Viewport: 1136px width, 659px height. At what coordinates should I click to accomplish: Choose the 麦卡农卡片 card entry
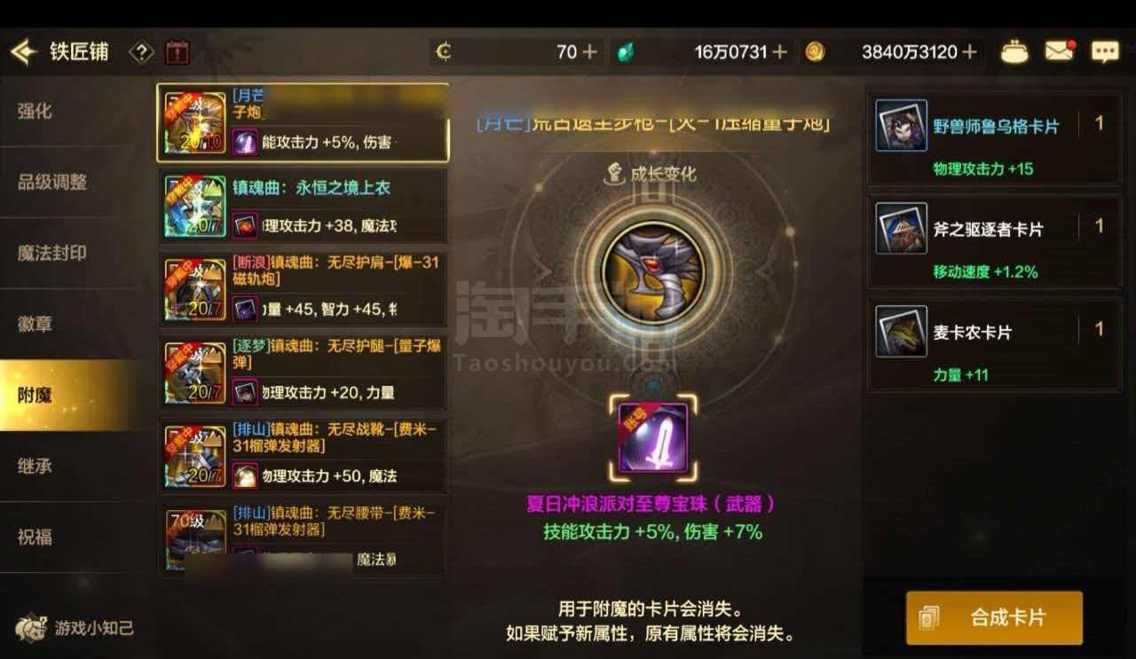point(994,344)
